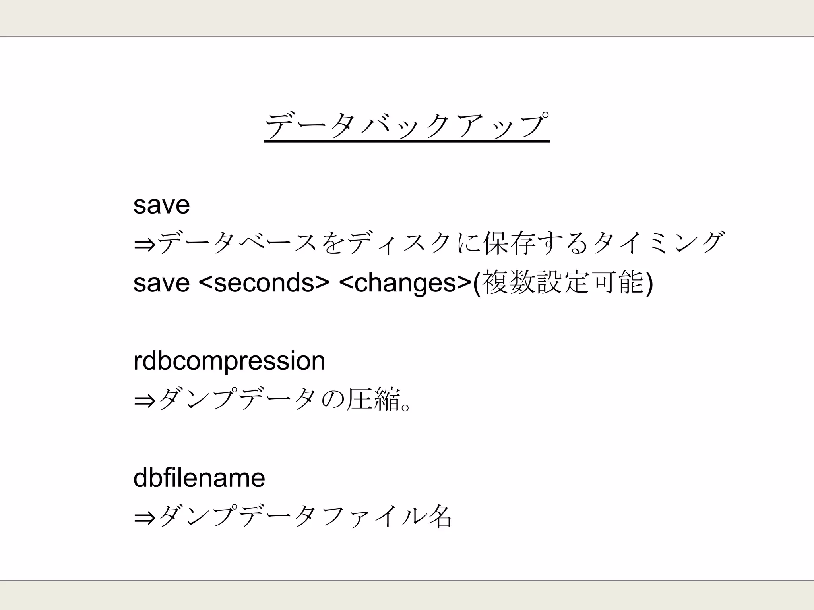The image size is (814, 610).
Task: Click the slide title データバックアップ
Action: coord(407,125)
